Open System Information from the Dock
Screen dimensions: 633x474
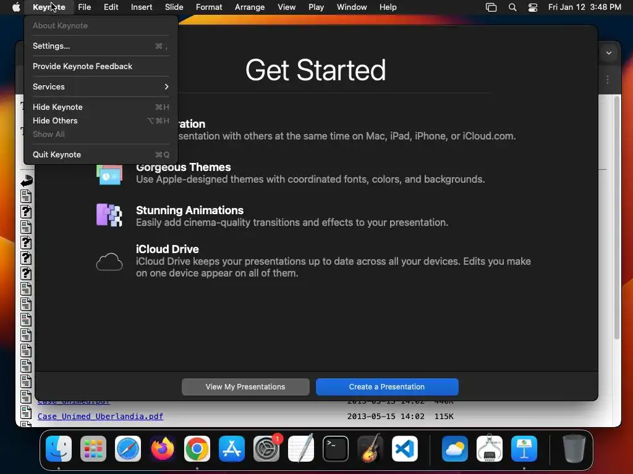click(490, 449)
